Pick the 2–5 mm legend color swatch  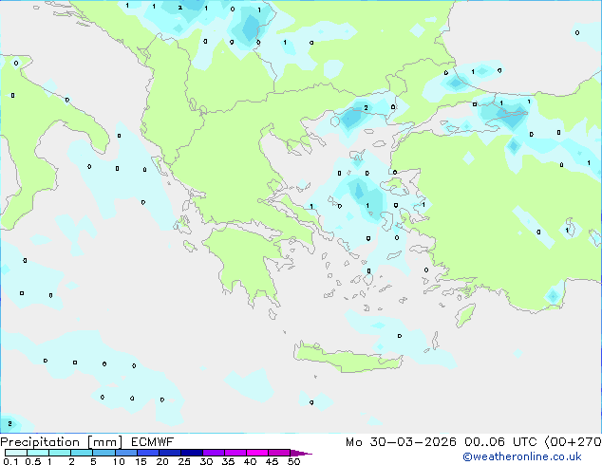pyautogui.click(x=82, y=453)
